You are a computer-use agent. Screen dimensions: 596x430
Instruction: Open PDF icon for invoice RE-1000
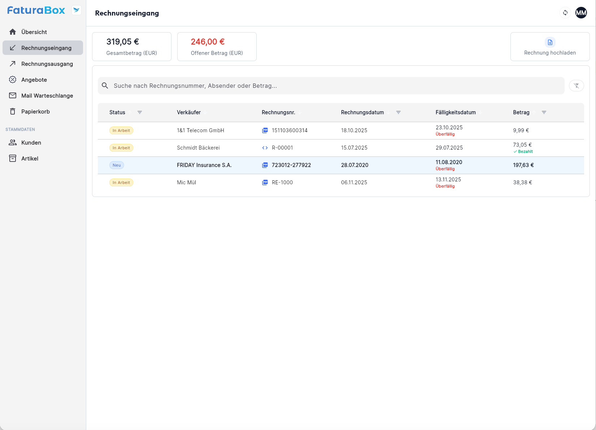[x=265, y=182]
